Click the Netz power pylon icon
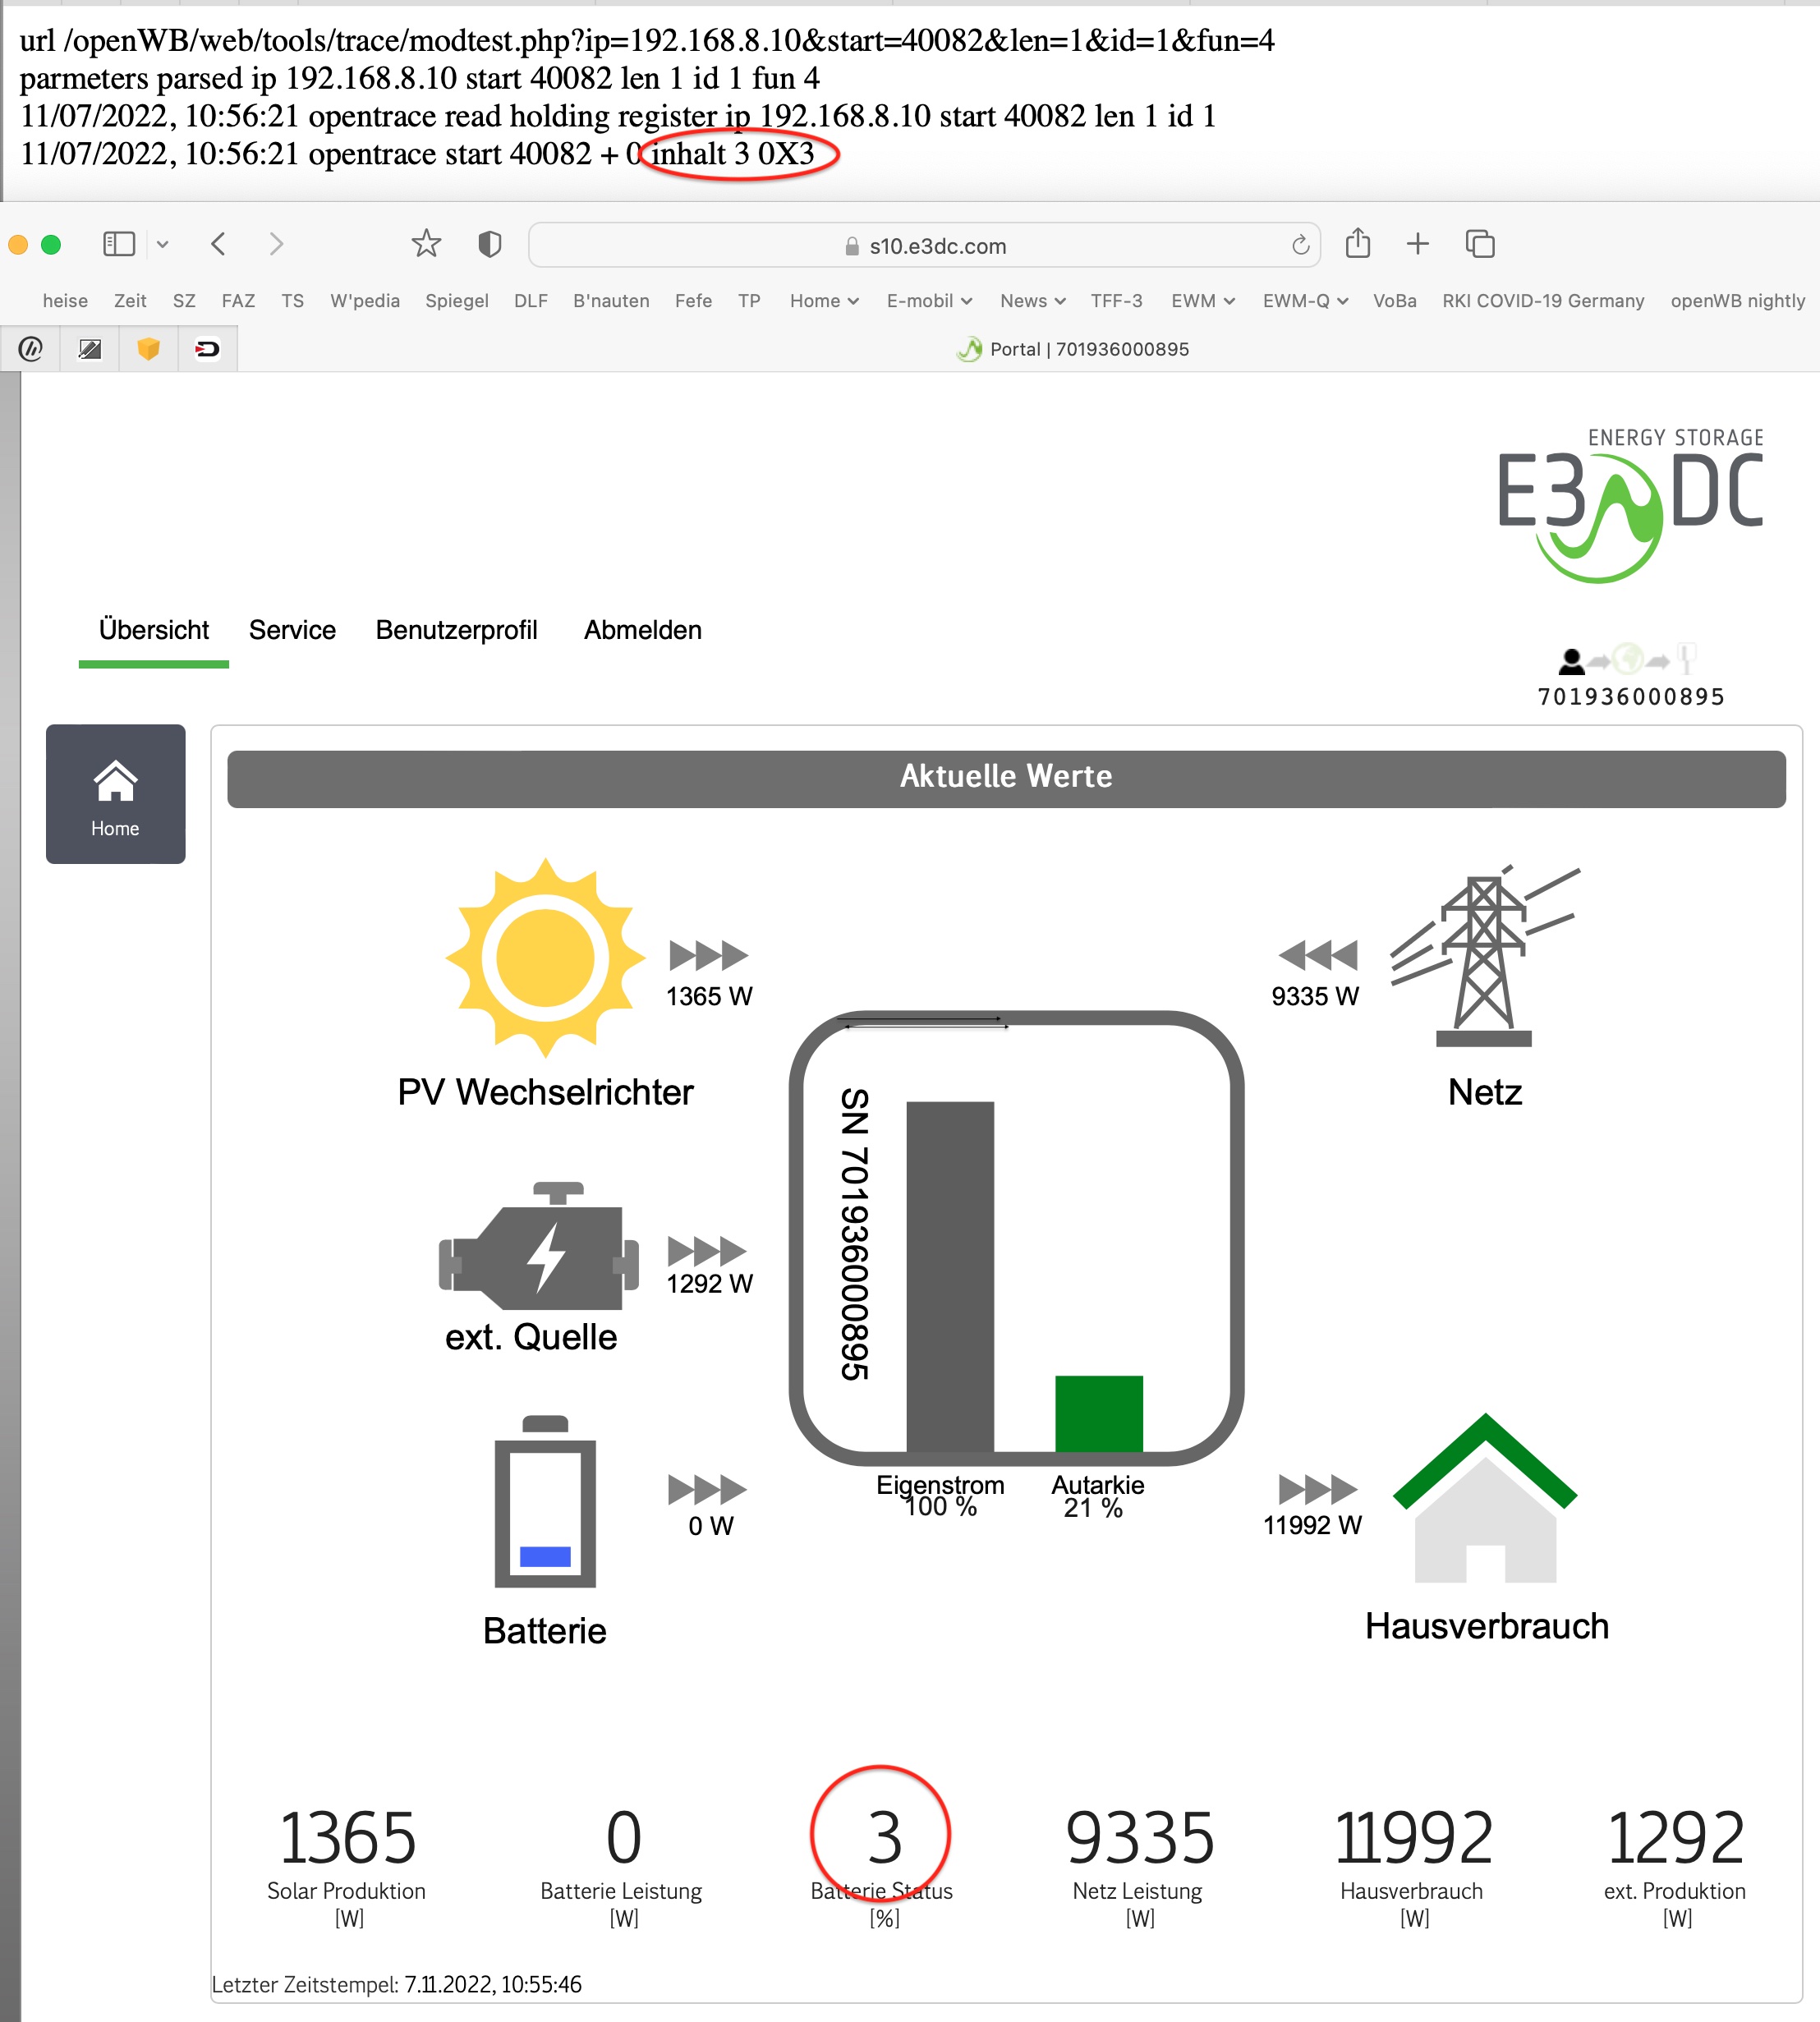This screenshot has height=2022, width=1820. click(1484, 957)
